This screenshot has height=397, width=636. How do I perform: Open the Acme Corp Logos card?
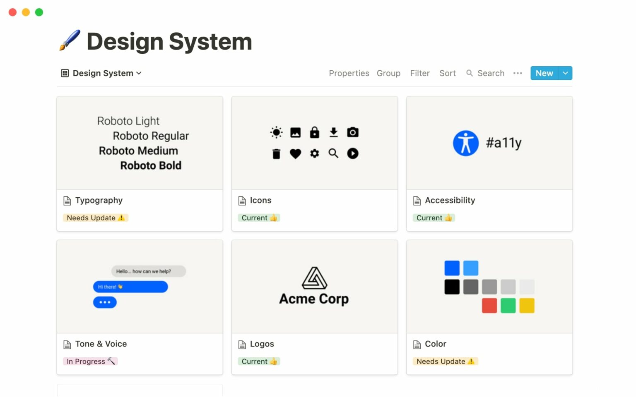(x=314, y=286)
